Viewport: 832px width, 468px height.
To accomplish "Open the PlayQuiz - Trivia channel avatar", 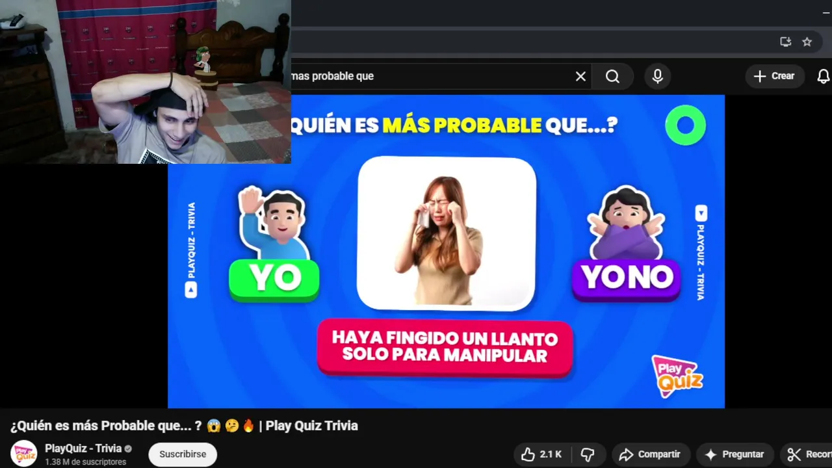I will [x=24, y=454].
